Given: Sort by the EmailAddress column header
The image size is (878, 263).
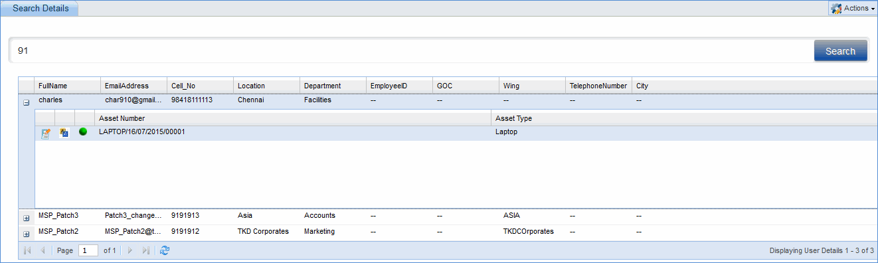Looking at the screenshot, I should point(134,86).
